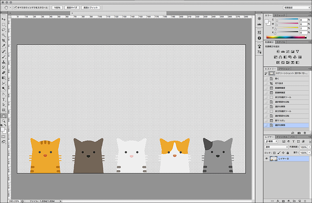The width and height of the screenshot is (312, 203).
Task: Expand the 不透明度 opacity dropdown arrow
Action: point(309,147)
